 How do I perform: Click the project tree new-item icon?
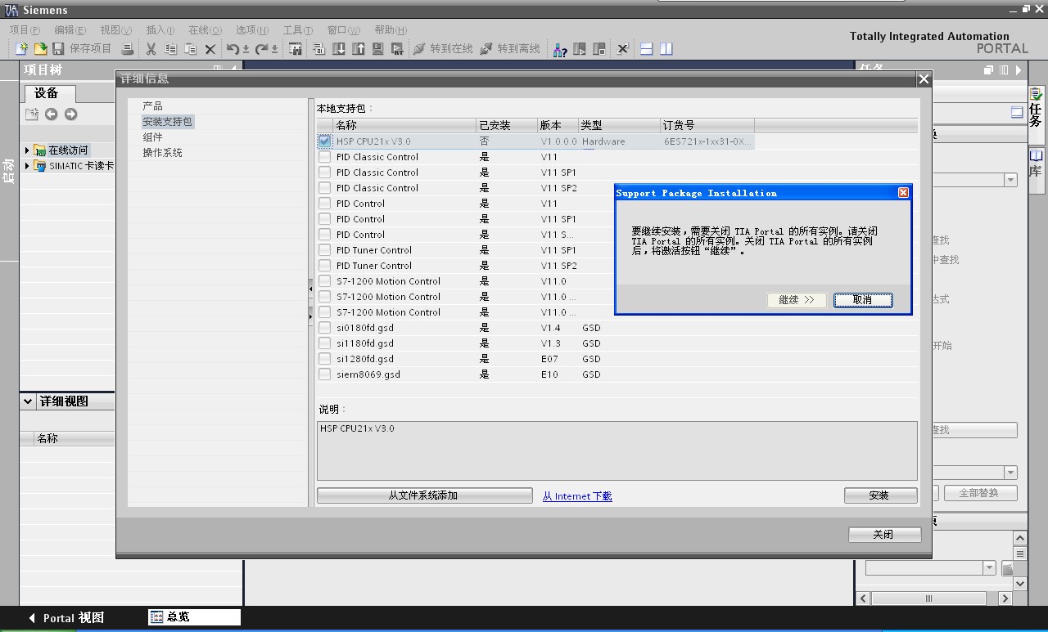[x=31, y=114]
